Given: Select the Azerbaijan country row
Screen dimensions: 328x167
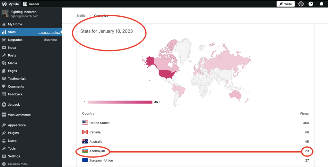Looking at the screenshot, I should coord(97,151).
